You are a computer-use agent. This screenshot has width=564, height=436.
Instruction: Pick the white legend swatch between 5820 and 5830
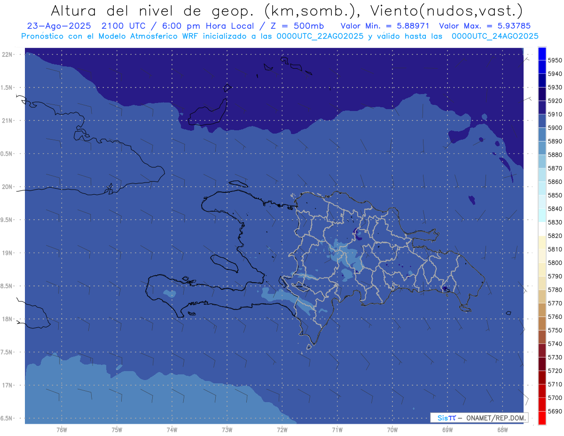542,229
